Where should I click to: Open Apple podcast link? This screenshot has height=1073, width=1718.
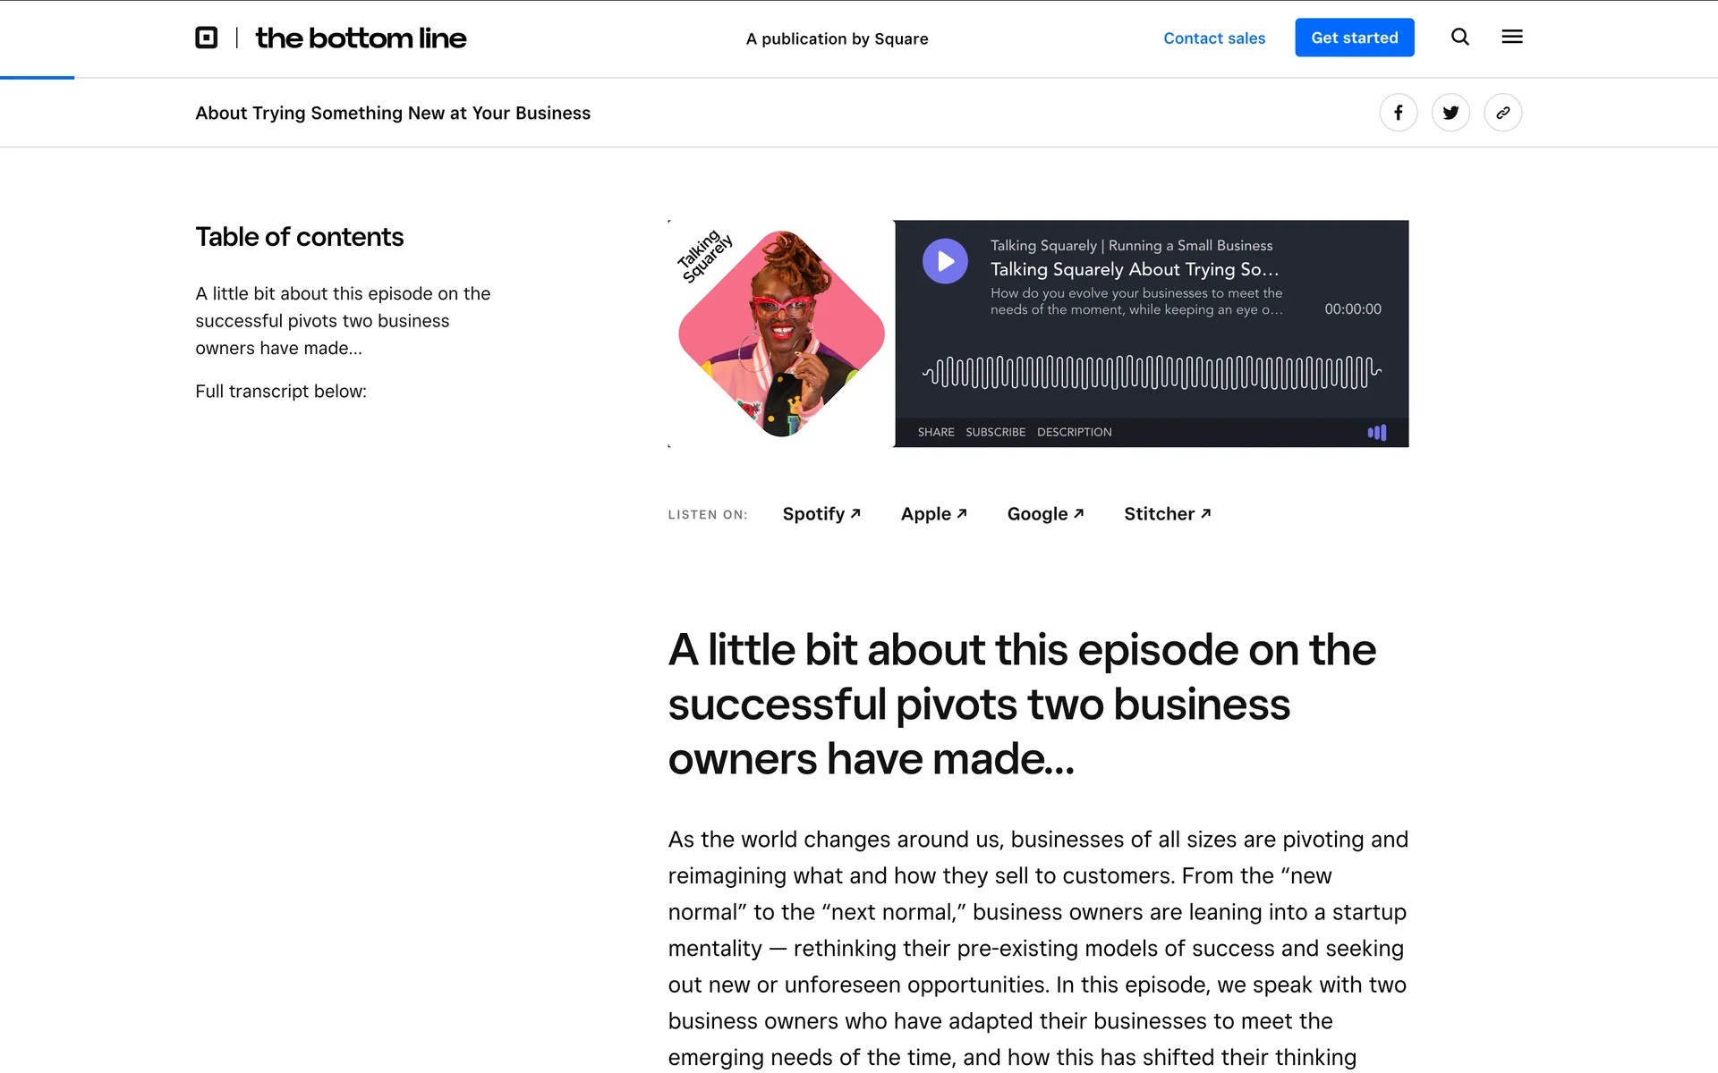(x=933, y=514)
